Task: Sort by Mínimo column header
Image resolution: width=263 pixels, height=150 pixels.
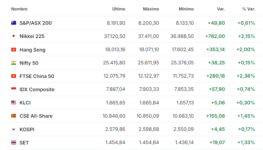Action: pyautogui.click(x=186, y=9)
